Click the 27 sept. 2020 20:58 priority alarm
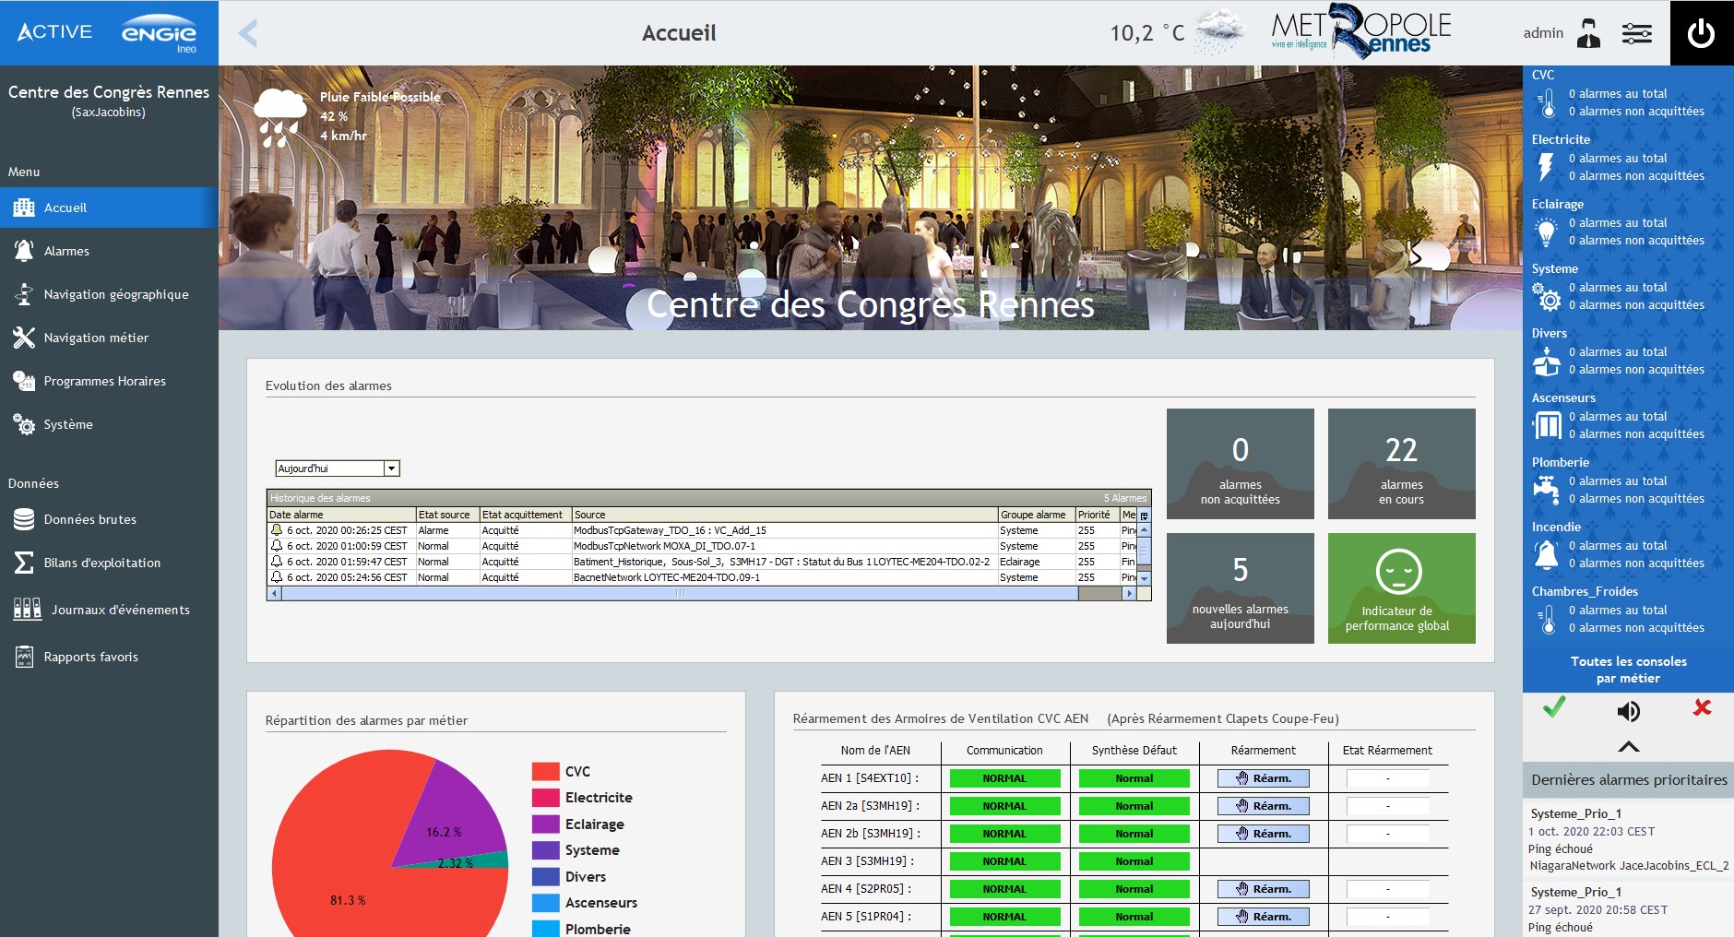1734x937 pixels. (1628, 910)
